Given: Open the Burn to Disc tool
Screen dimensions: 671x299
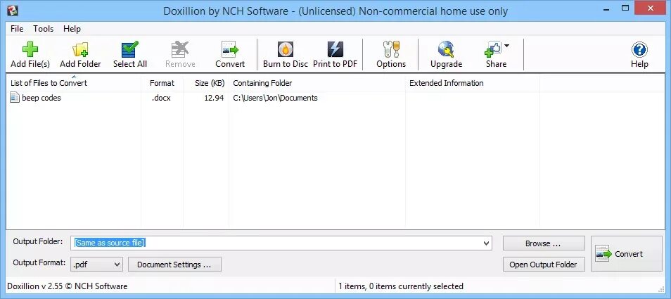Looking at the screenshot, I should pos(286,54).
